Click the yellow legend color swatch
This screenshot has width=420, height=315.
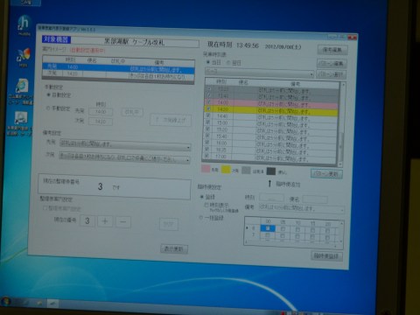click(x=226, y=170)
